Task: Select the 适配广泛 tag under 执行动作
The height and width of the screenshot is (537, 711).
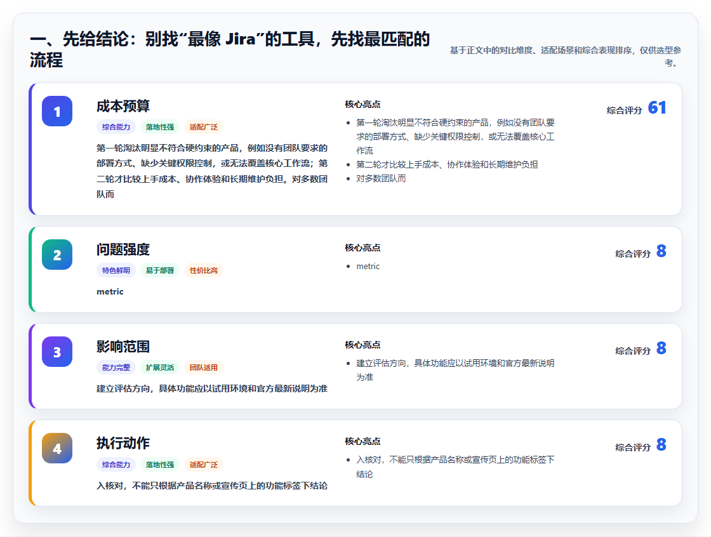Action: (x=204, y=465)
